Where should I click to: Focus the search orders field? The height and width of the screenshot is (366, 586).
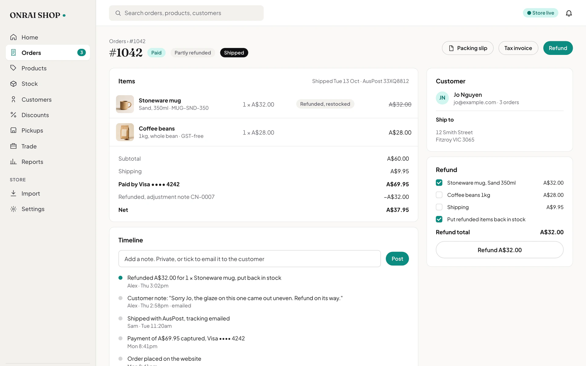point(186,13)
